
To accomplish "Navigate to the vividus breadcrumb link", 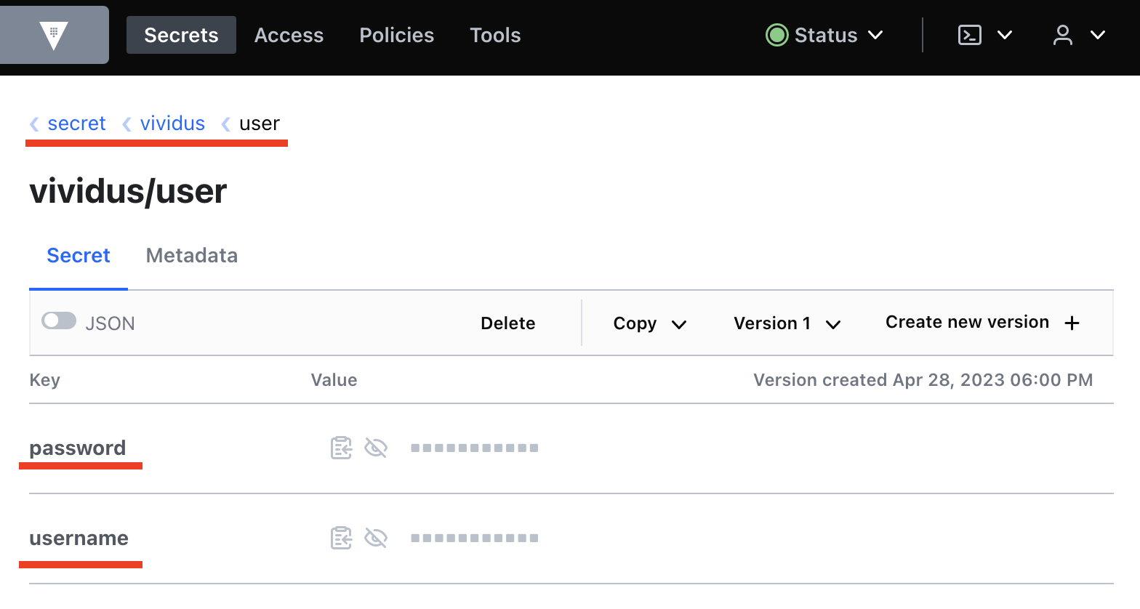I will [172, 124].
